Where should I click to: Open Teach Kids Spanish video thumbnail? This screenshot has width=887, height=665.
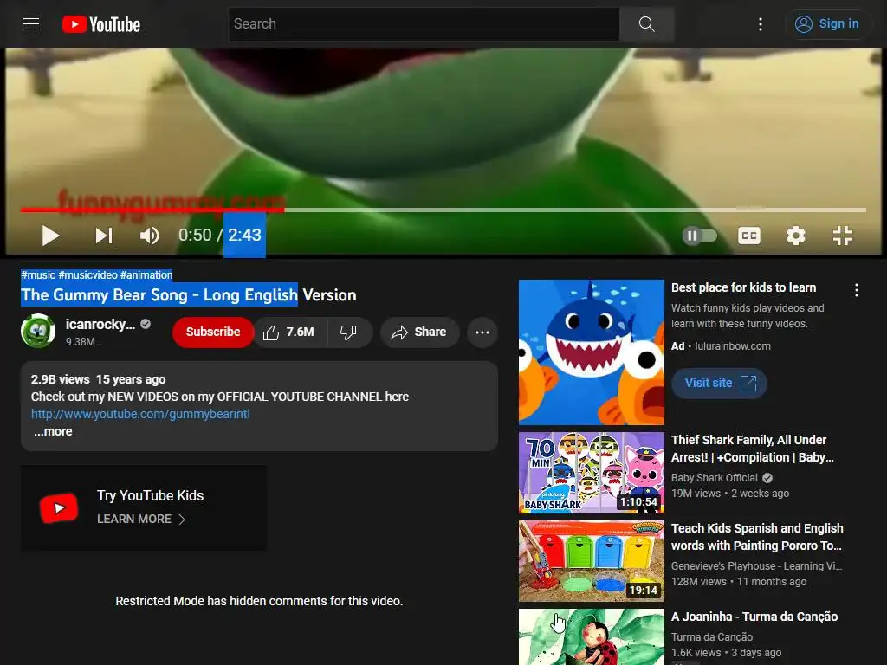pyautogui.click(x=591, y=561)
